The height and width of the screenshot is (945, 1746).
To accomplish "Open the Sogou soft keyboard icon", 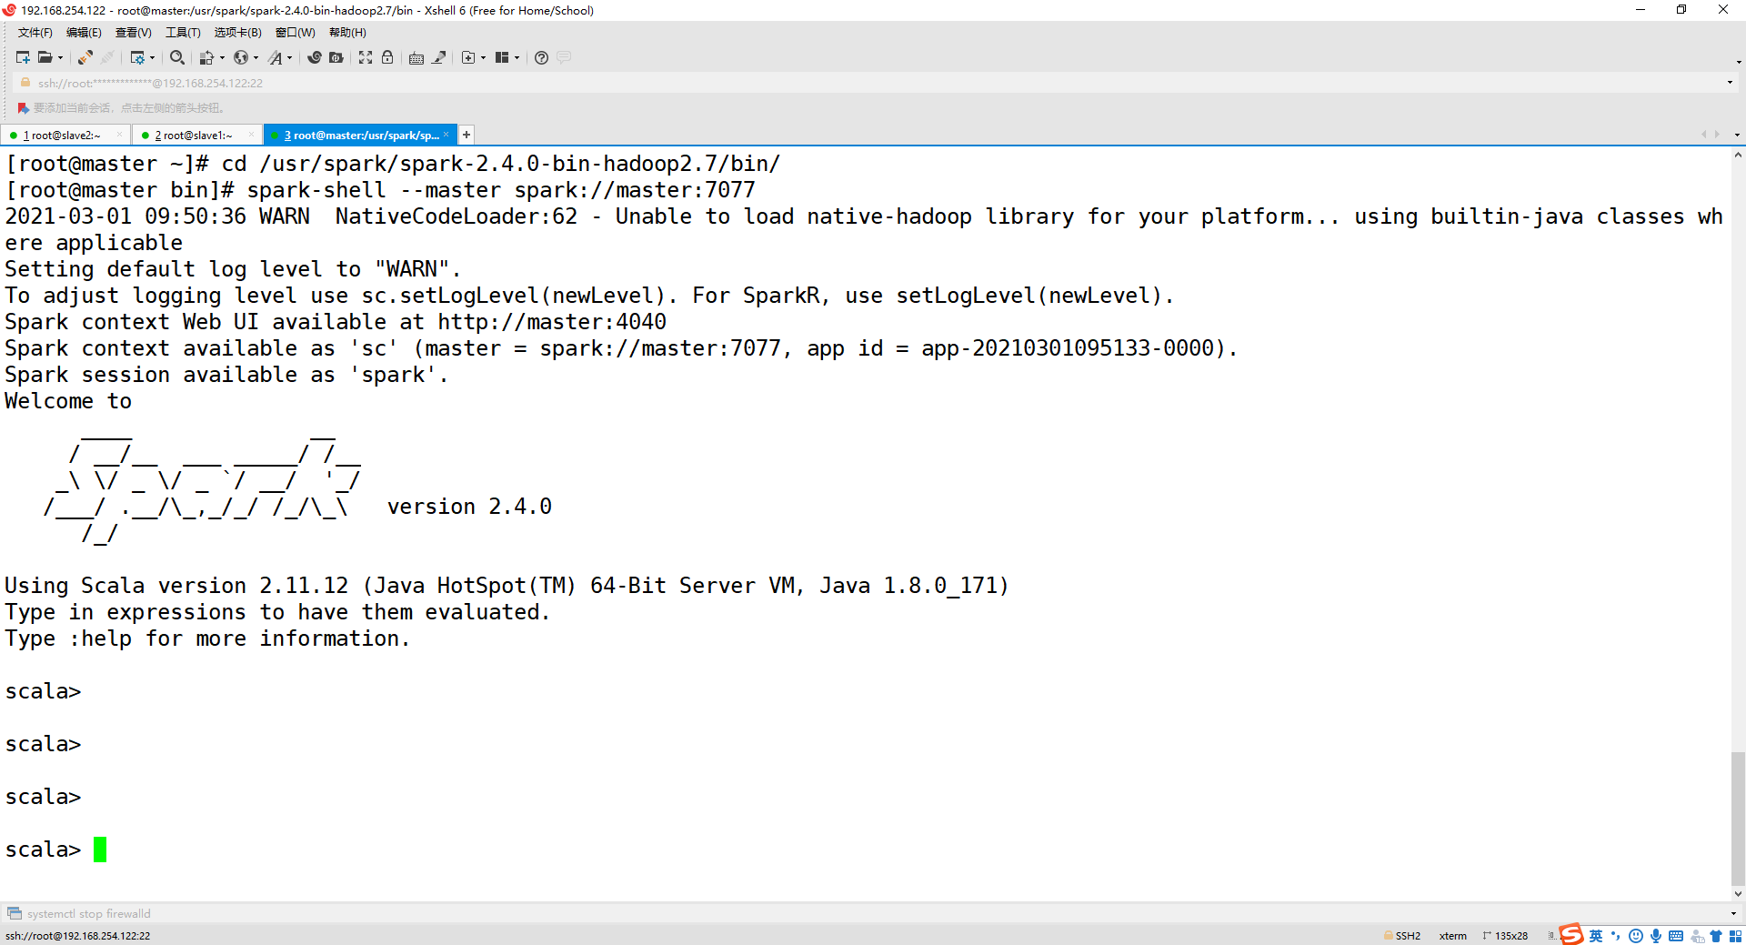I will pyautogui.click(x=1676, y=936).
